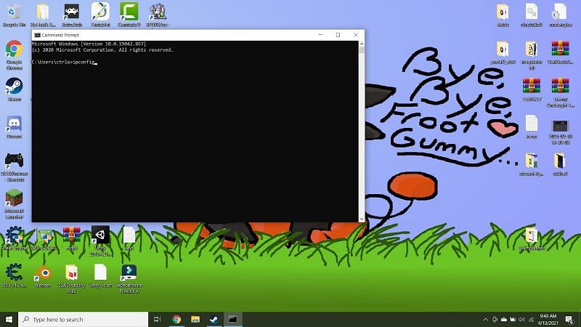
Task: Open Task View from the taskbar
Action: click(x=158, y=319)
